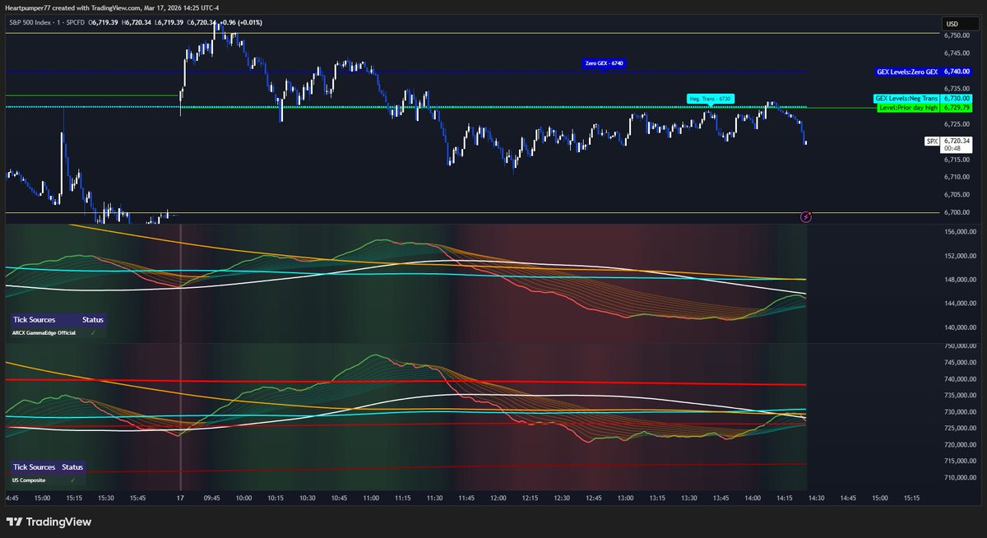The width and height of the screenshot is (987, 538).
Task: Click the purple lightning event icon
Action: [x=806, y=217]
